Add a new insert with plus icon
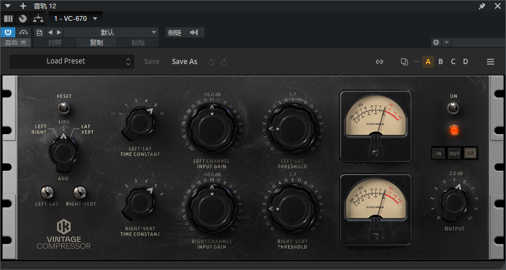This screenshot has width=506, height=270. pos(23,6)
